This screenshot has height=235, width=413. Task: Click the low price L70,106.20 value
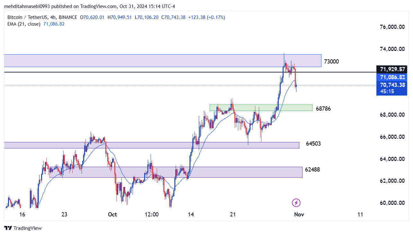pyautogui.click(x=146, y=17)
